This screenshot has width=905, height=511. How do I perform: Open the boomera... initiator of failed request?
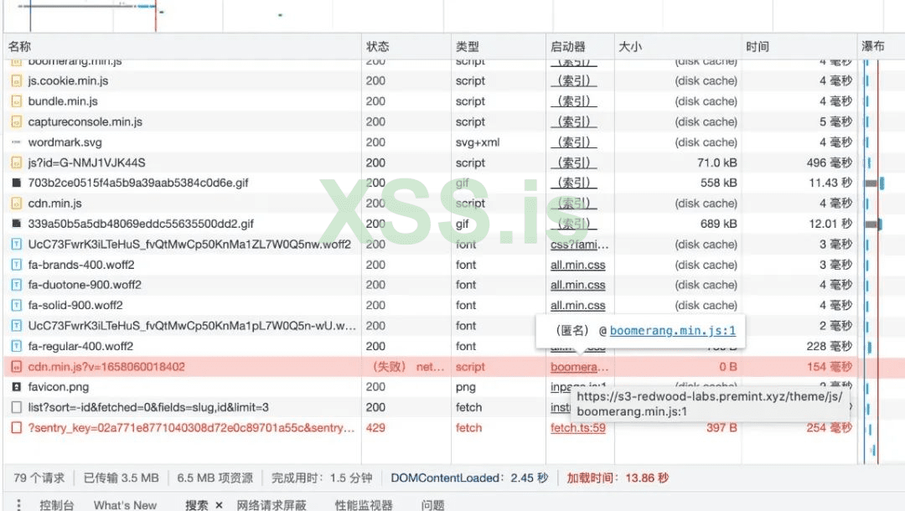[579, 367]
